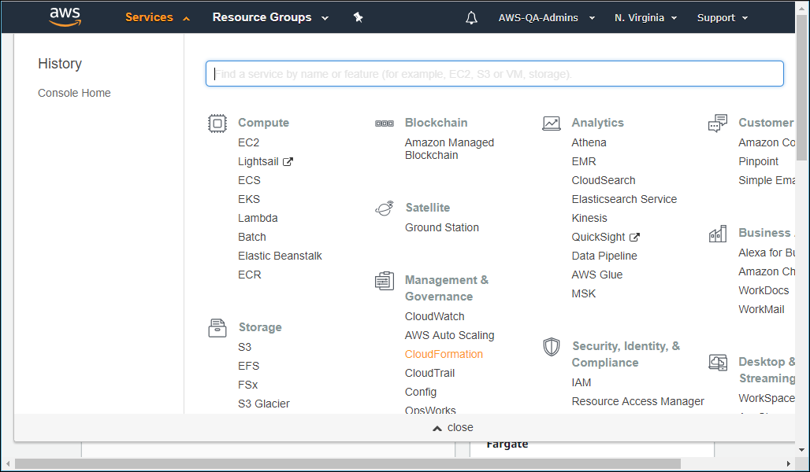Open the MSK service
This screenshot has width=810, height=472.
[584, 293]
